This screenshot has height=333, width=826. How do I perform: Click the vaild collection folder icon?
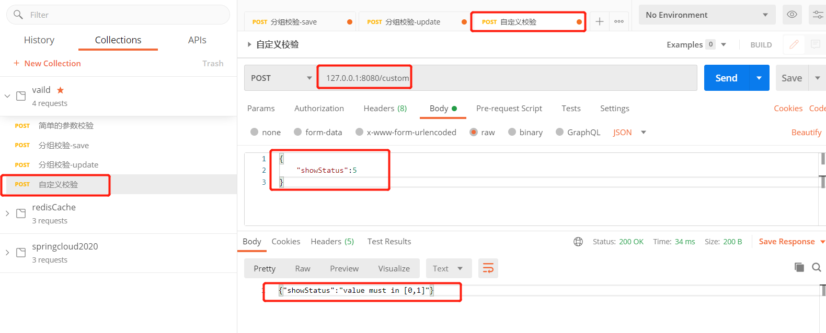pyautogui.click(x=21, y=96)
